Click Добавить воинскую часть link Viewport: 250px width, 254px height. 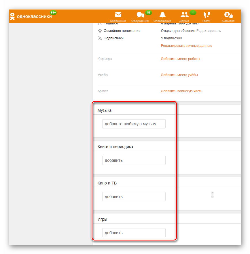coord(181,91)
